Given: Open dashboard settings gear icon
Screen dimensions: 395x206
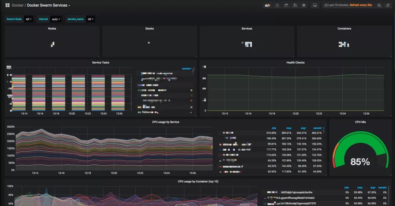Looking at the screenshot, I should tap(304, 5).
